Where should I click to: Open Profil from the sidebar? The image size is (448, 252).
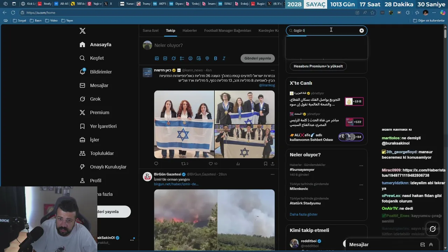point(90,181)
